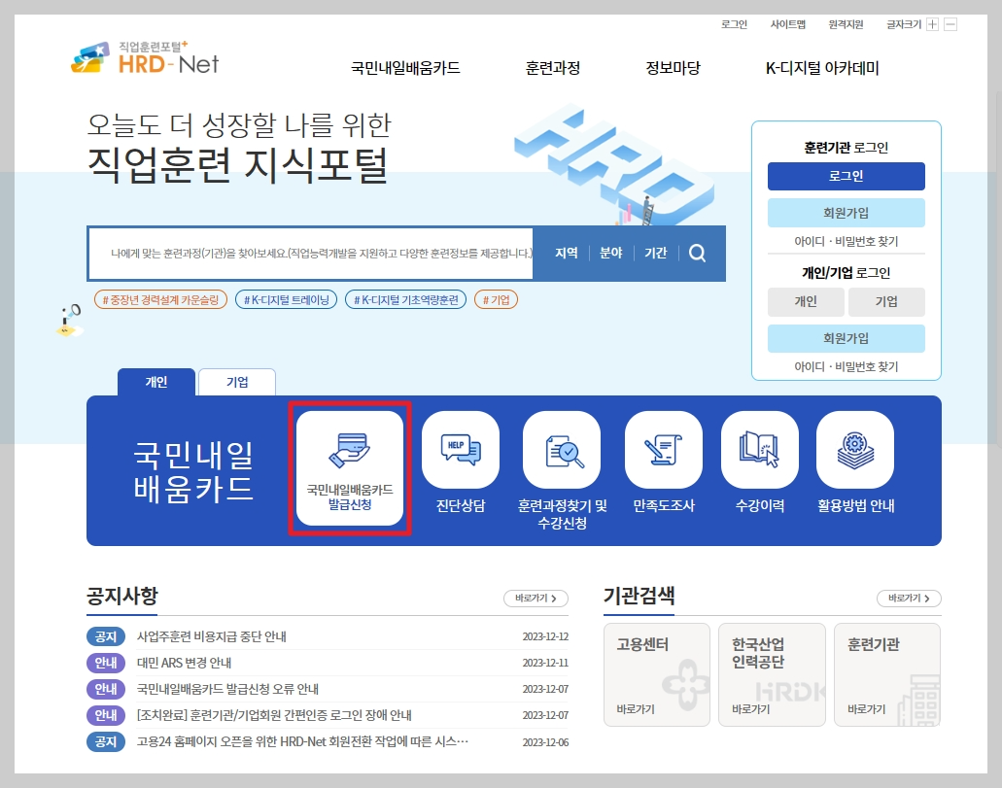
Task: Open K-디지털 아카데미 menu
Action: click(822, 68)
